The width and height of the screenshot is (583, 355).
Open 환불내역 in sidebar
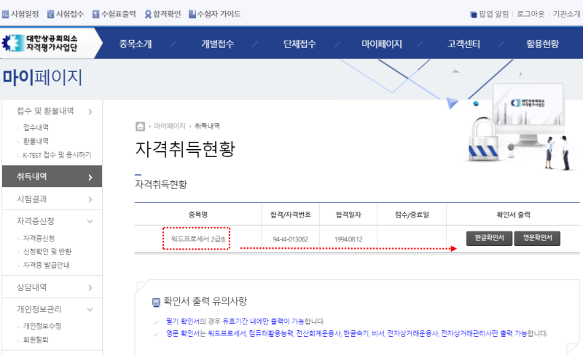(x=36, y=141)
